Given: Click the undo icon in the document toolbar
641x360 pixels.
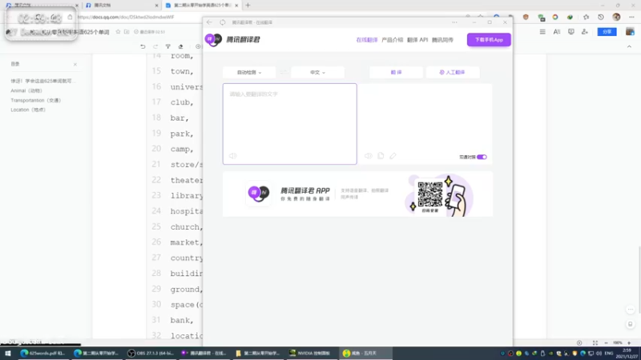Looking at the screenshot, I should point(143,46).
